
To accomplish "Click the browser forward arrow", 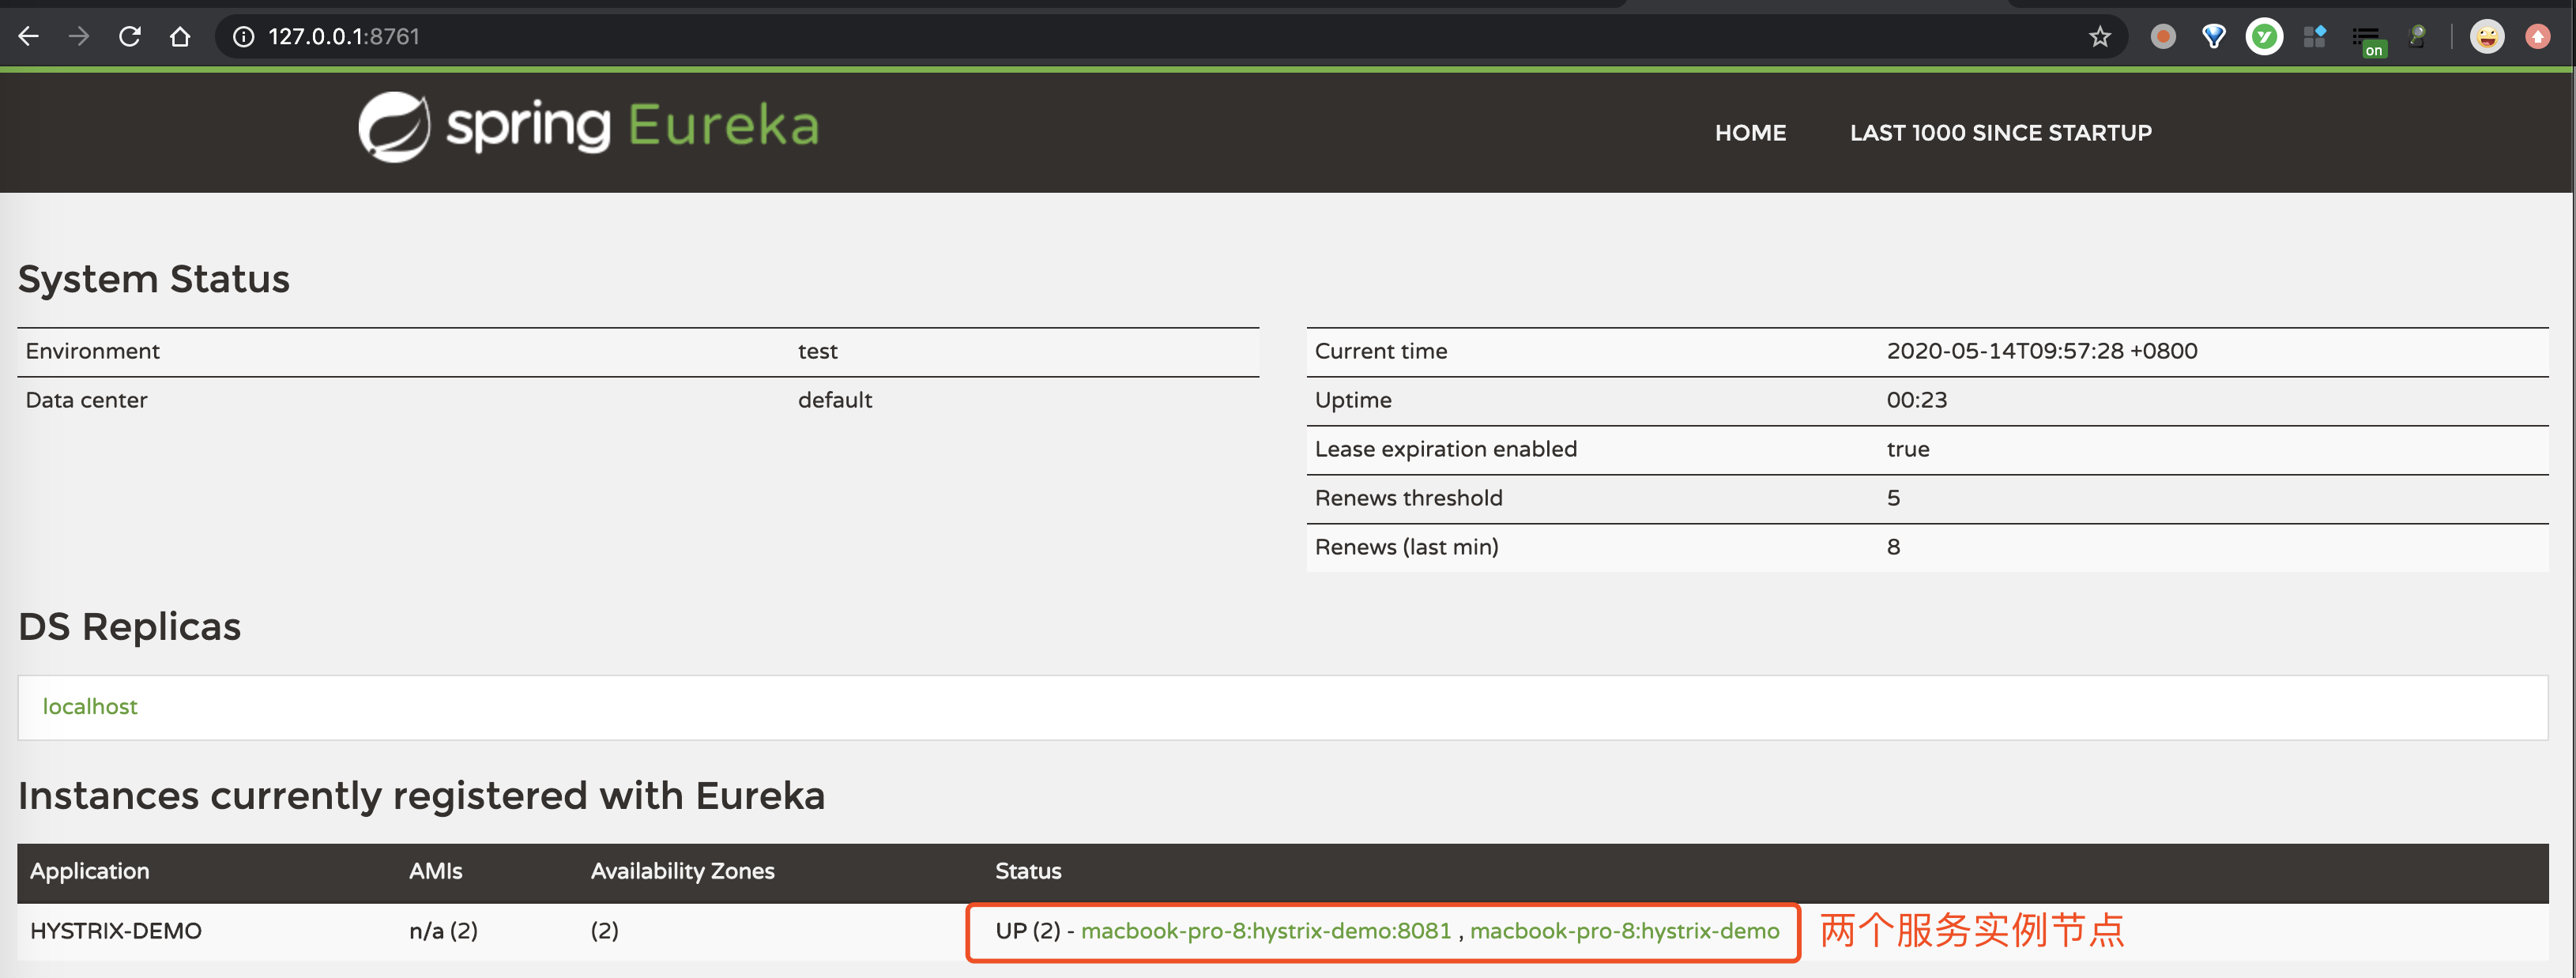I will click(x=78, y=37).
